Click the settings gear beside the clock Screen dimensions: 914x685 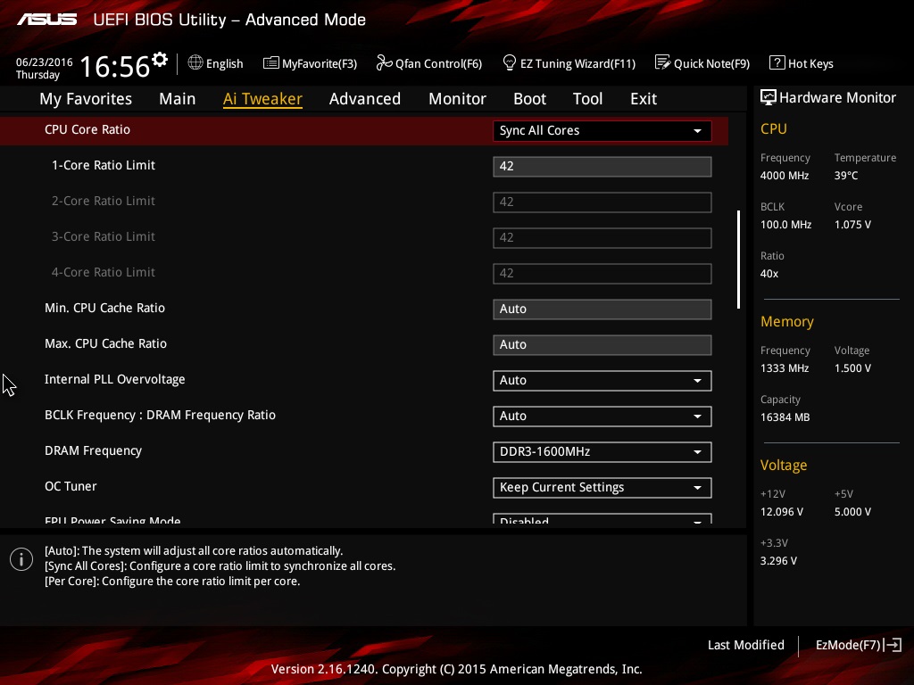160,60
